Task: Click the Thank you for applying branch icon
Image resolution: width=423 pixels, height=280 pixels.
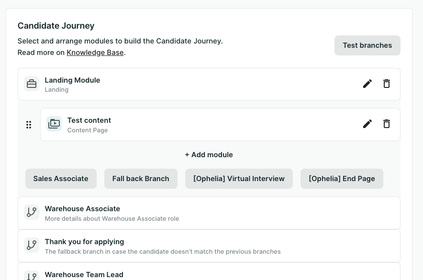Action: coord(32,245)
